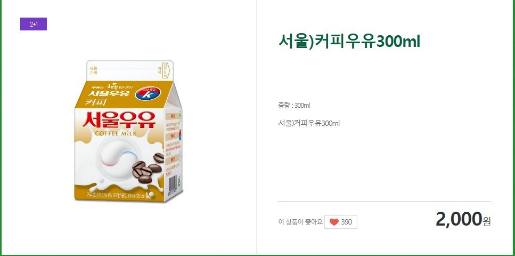The image size is (515, 256).
Task: Click the round K logo on carton
Action: [149, 94]
